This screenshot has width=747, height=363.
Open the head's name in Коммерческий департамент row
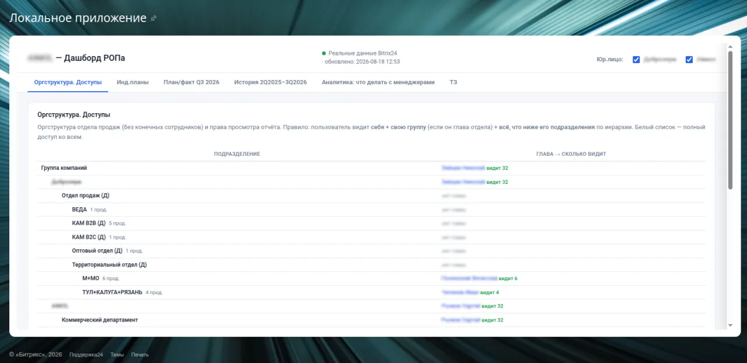tap(460, 320)
